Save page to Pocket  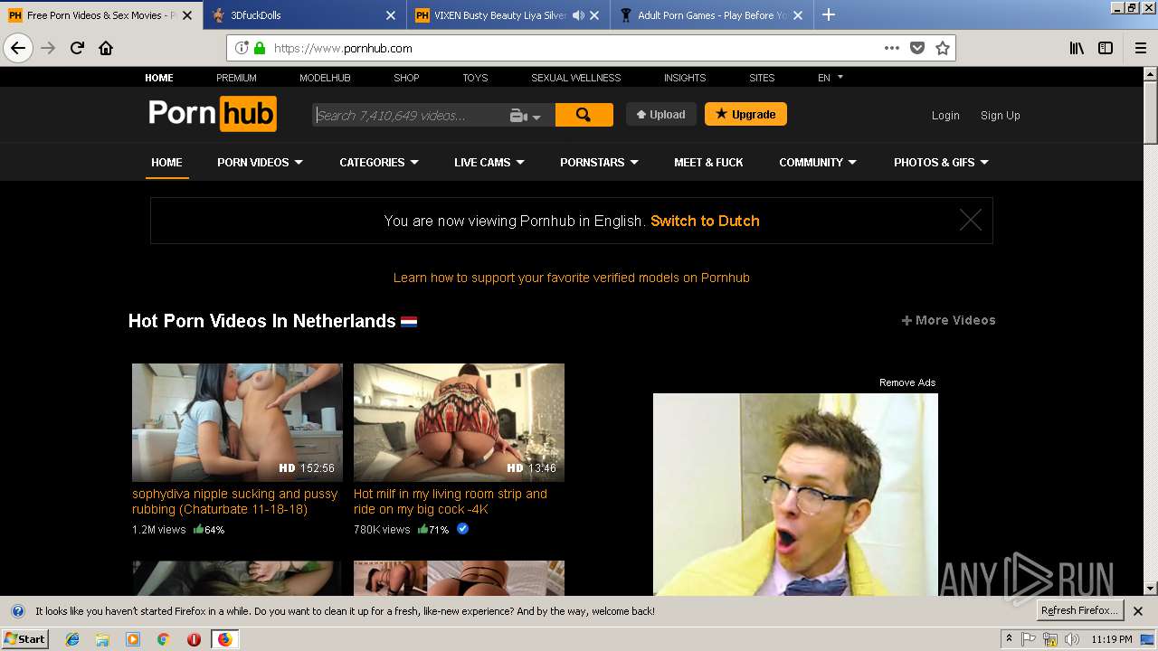tap(917, 48)
